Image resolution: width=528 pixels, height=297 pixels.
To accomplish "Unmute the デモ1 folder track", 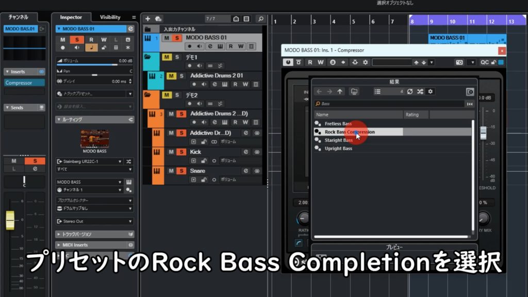I will (166, 57).
